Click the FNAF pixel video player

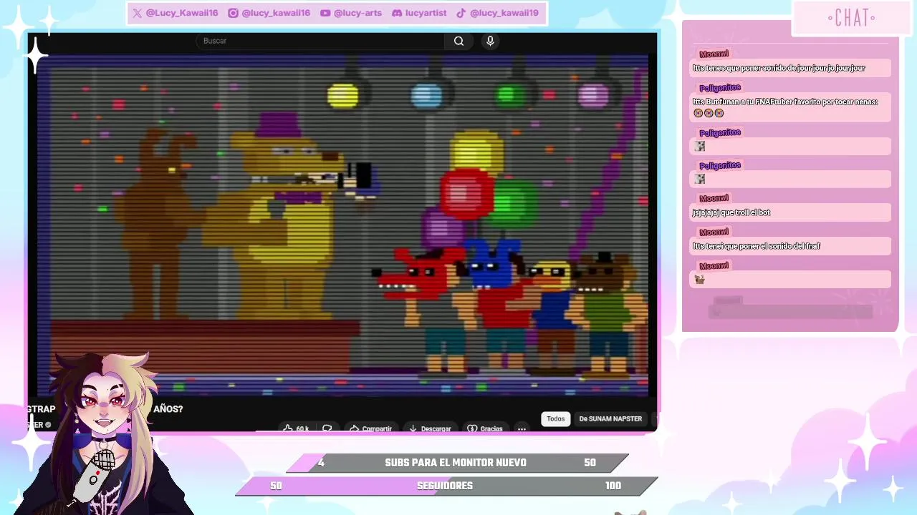point(342,225)
